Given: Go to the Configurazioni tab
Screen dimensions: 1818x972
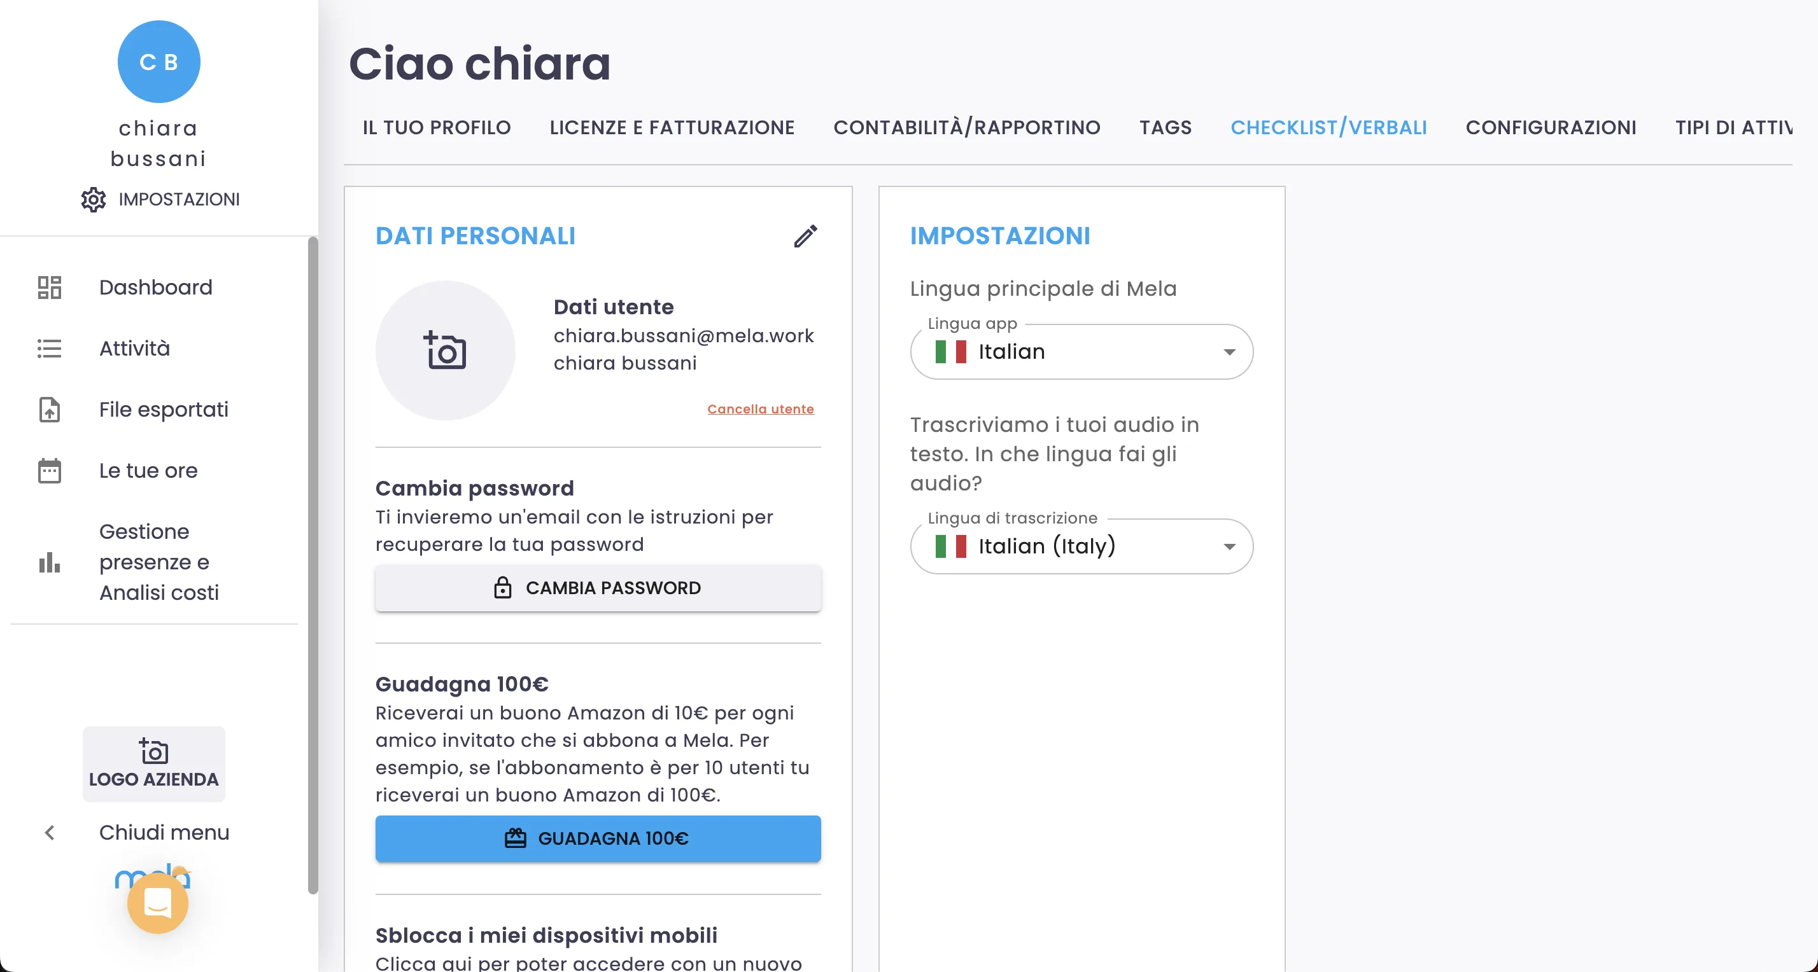Looking at the screenshot, I should point(1551,128).
